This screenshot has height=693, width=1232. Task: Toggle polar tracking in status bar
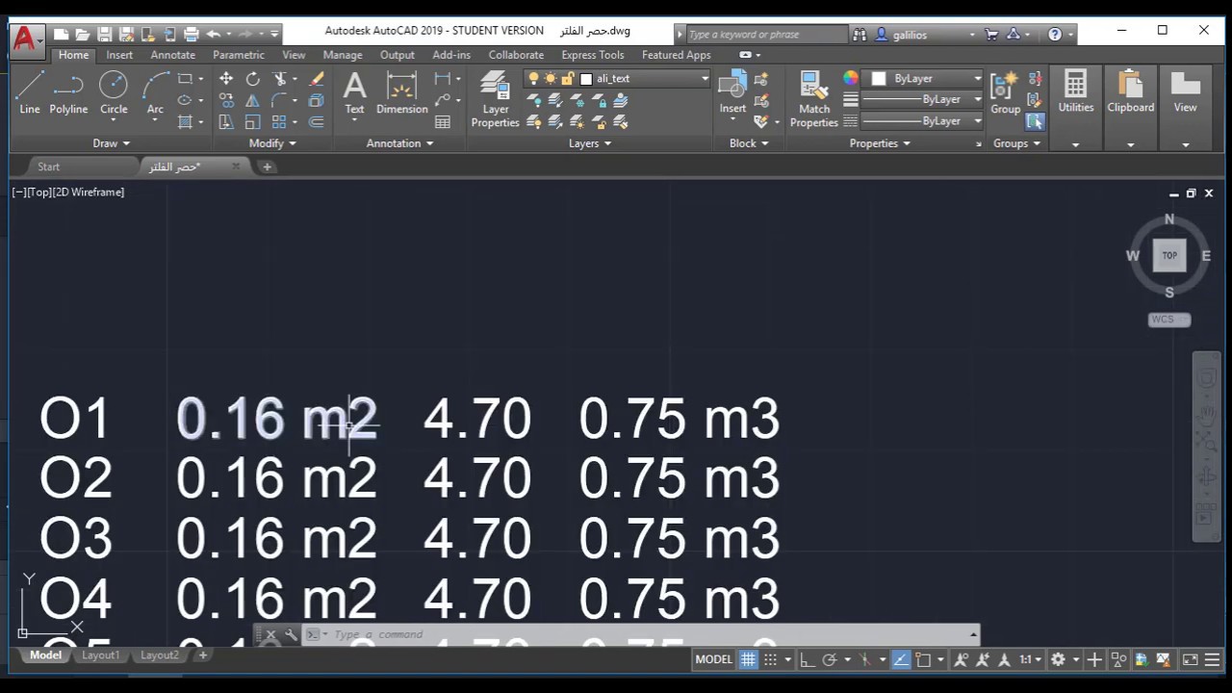(x=829, y=659)
